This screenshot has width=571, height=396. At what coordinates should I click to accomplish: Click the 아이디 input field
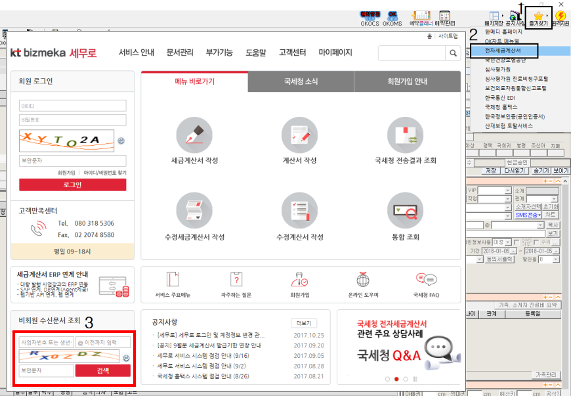tap(72, 106)
